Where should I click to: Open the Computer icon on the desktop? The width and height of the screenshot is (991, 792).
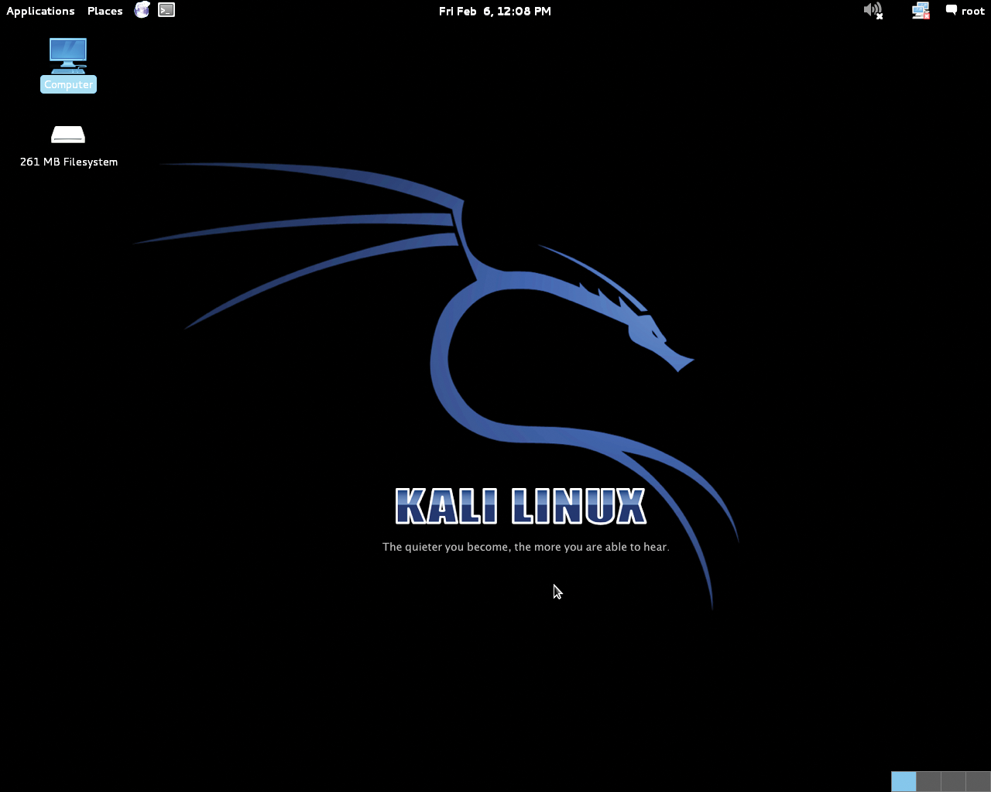(x=68, y=54)
